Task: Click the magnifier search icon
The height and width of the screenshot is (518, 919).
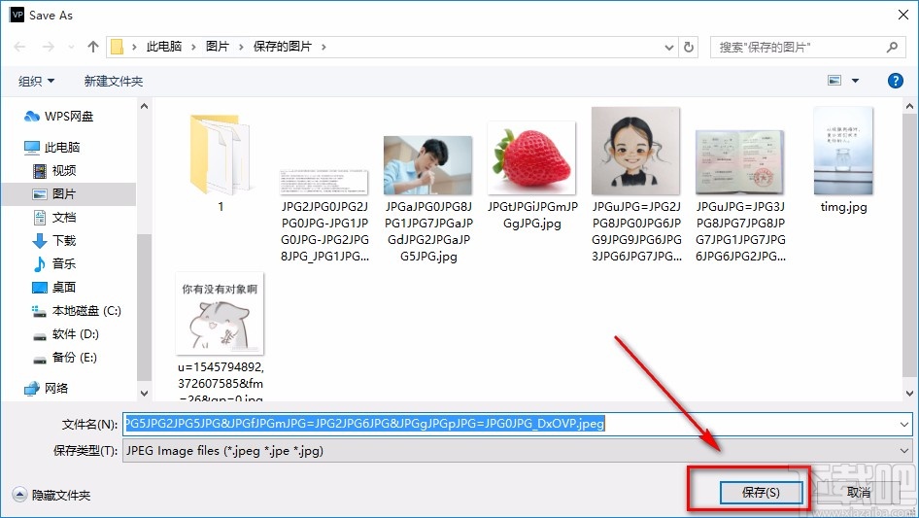Action: pos(892,47)
